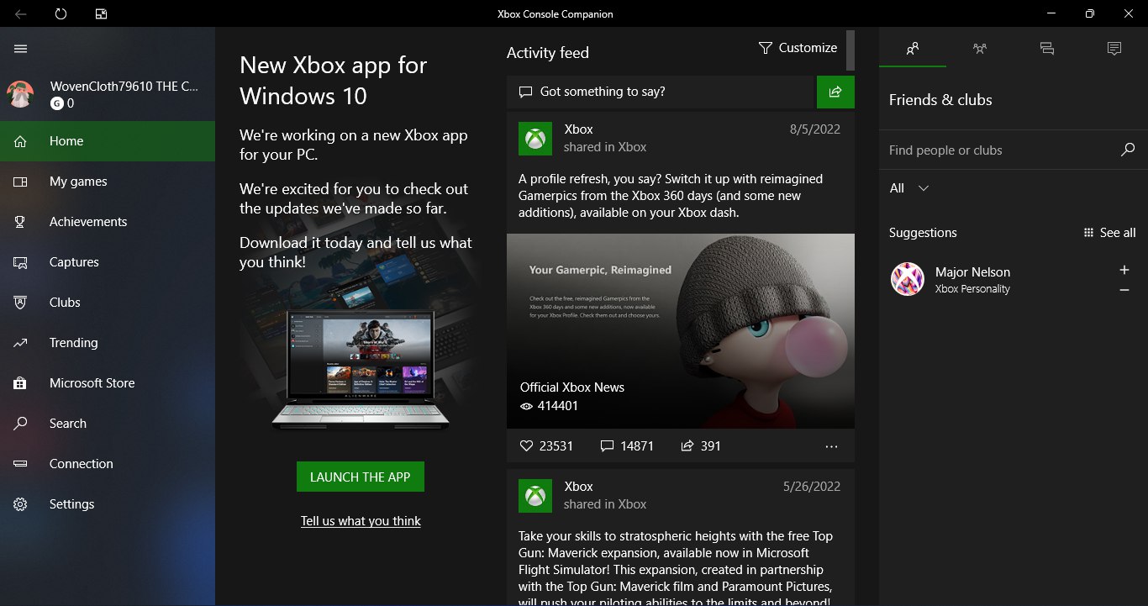Open the Activity alerts tab
The width and height of the screenshot is (1148, 606).
tap(1114, 49)
